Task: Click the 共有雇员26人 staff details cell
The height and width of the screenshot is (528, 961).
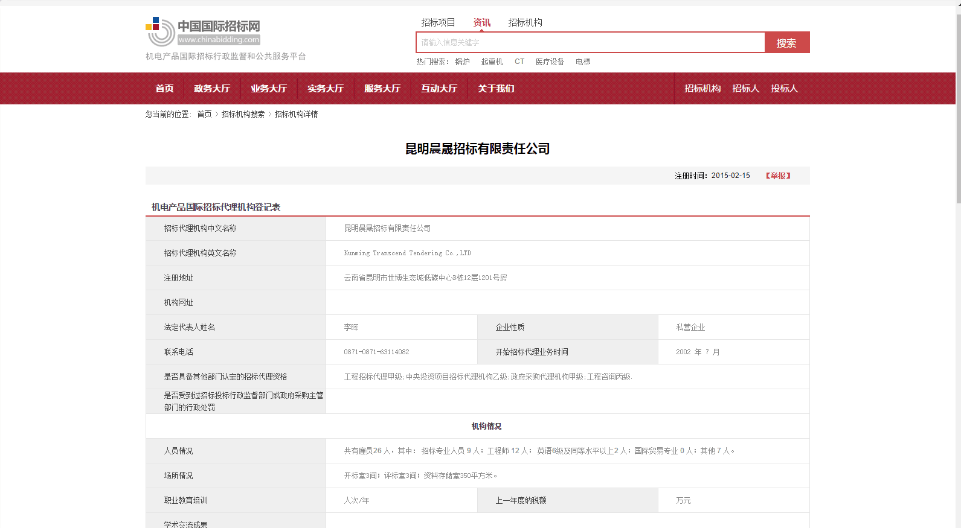Action: (x=568, y=451)
